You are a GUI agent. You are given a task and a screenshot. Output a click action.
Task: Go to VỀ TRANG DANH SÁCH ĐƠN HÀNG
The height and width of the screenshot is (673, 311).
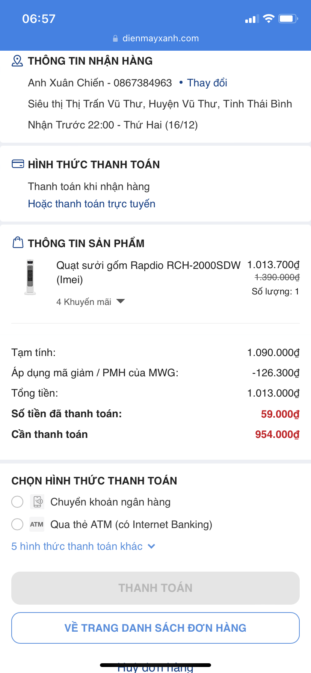155,628
